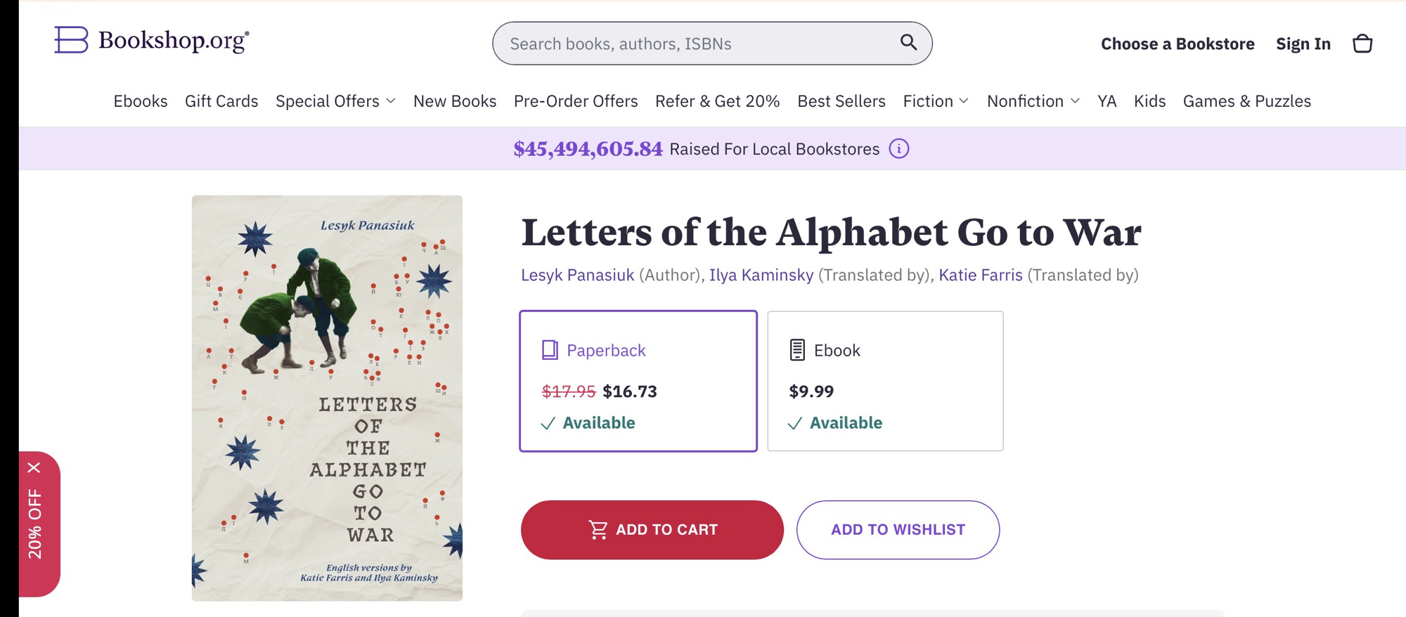Expand the Special Offers dropdown
1406x617 pixels.
(335, 101)
